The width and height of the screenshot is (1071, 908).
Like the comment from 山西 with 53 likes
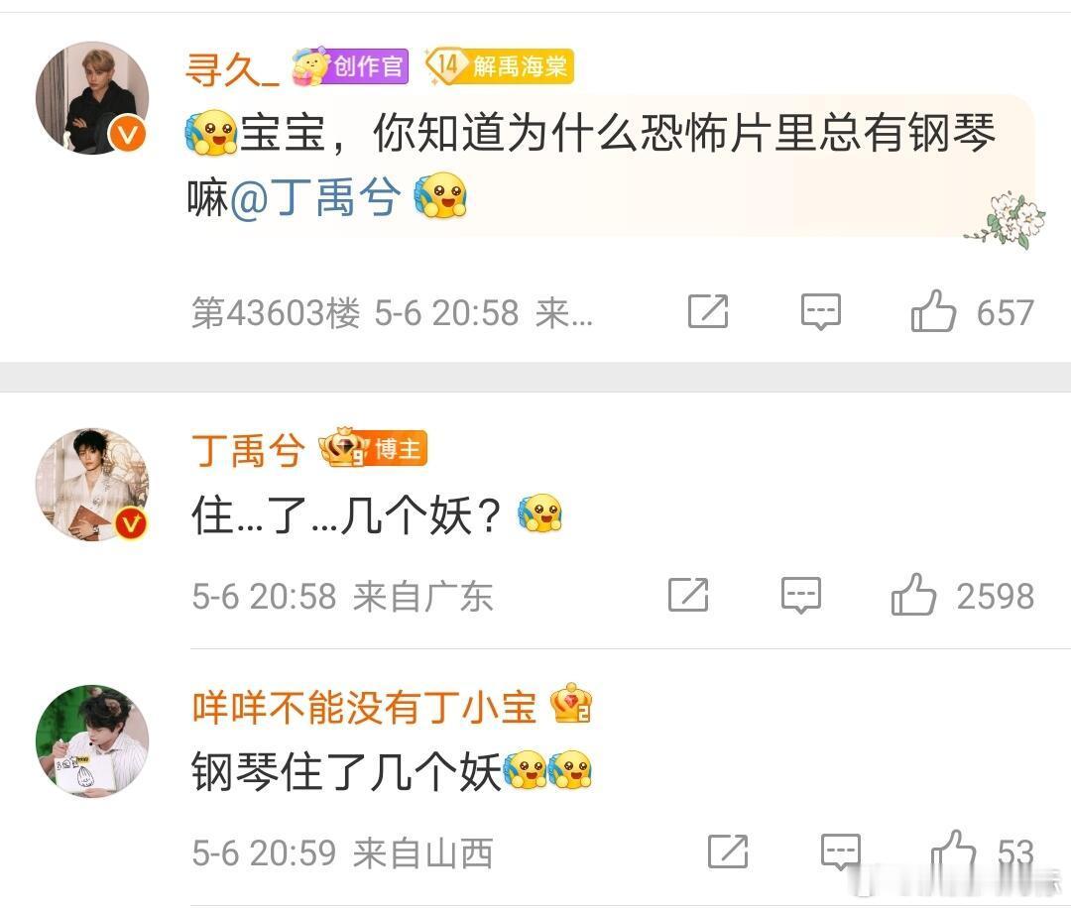(954, 851)
